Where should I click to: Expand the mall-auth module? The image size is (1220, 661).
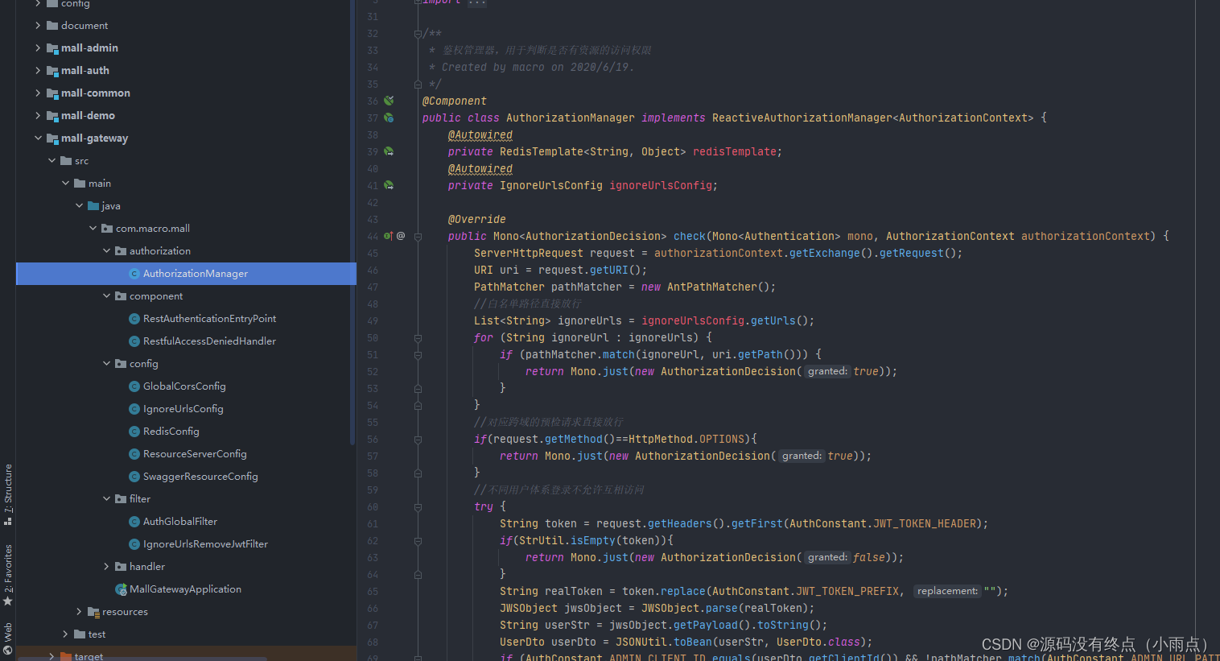38,71
